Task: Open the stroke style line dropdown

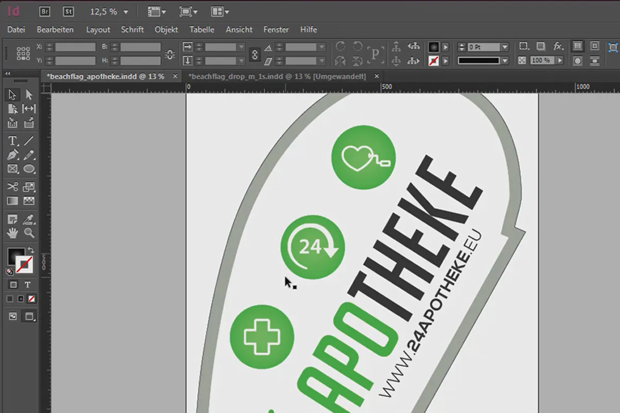Action: point(504,60)
